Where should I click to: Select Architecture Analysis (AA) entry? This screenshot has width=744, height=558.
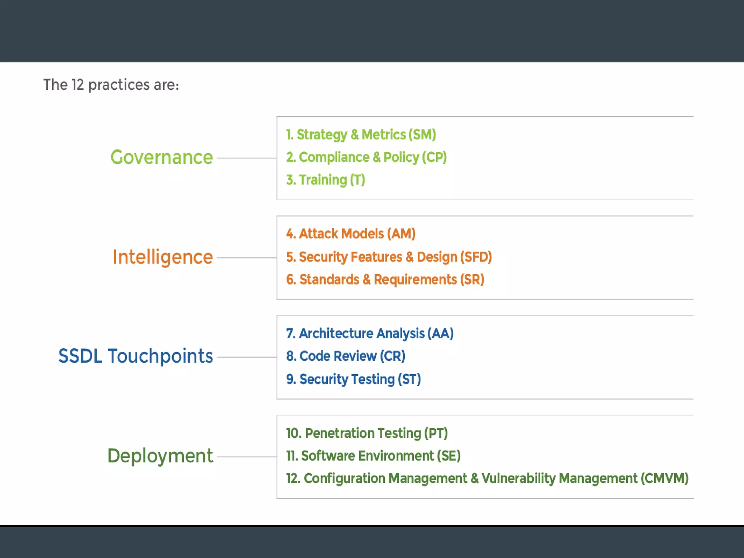click(x=369, y=333)
